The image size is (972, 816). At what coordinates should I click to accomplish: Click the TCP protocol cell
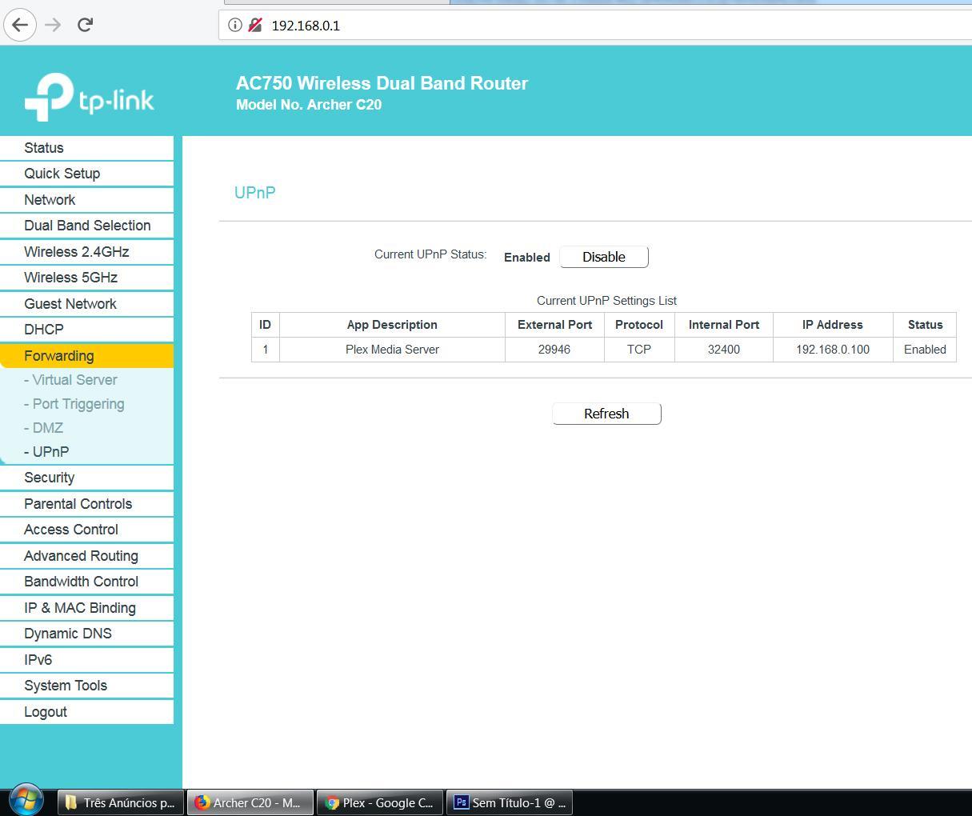[x=639, y=350]
